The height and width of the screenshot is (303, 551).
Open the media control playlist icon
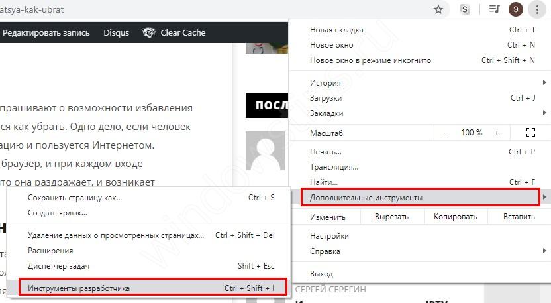(494, 9)
